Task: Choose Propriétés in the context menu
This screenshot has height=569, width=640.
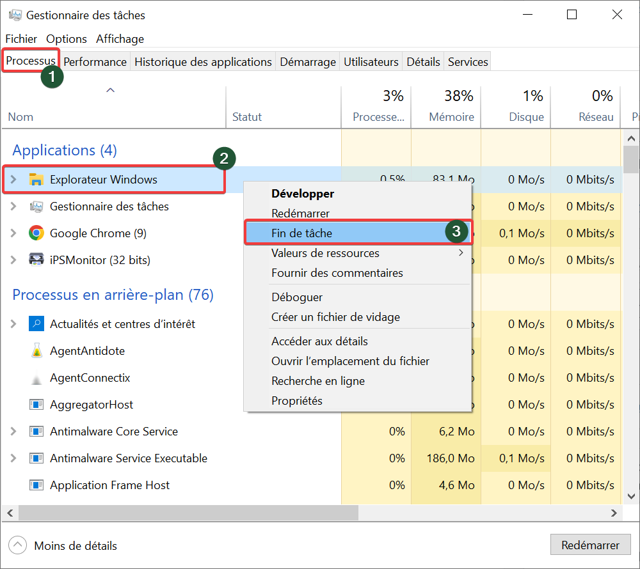Action: [x=358, y=401]
